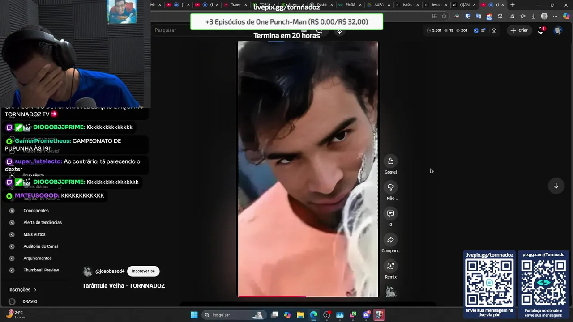This screenshot has width=573, height=322.
Task: Click the One Punch-Man donation goal banner
Action: click(286, 22)
